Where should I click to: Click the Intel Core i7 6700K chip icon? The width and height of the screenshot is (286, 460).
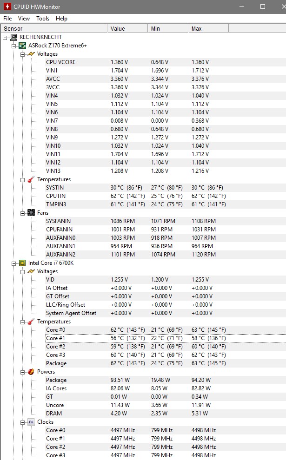coord(22,263)
